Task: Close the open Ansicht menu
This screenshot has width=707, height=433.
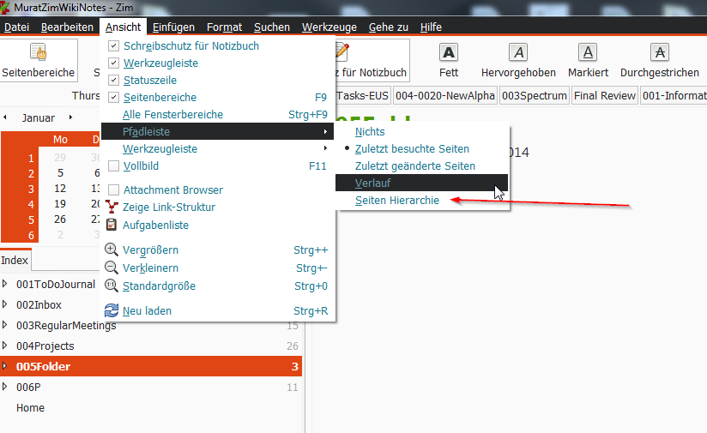Action: [x=123, y=27]
